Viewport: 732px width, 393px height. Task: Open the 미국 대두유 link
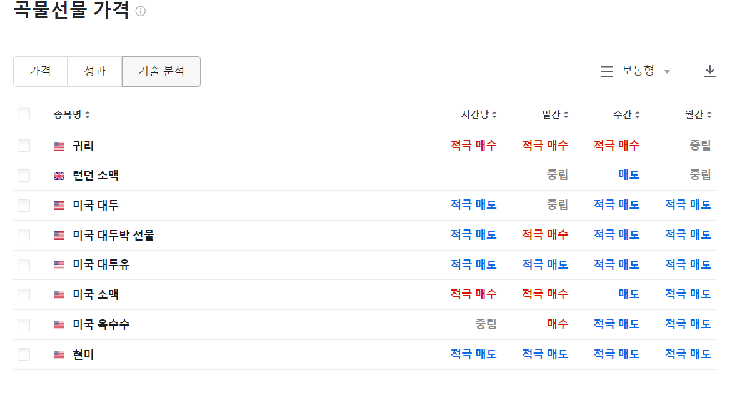click(101, 265)
